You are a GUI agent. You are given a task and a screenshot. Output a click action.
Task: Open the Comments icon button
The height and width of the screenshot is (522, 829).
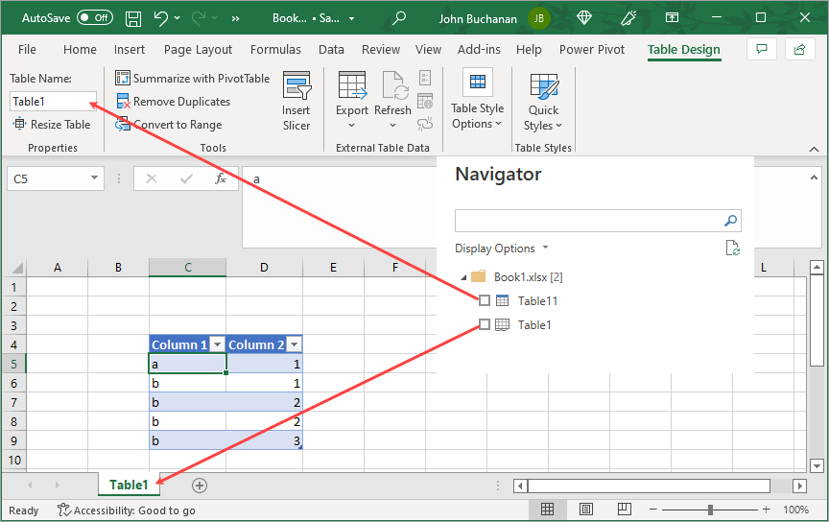coord(762,49)
